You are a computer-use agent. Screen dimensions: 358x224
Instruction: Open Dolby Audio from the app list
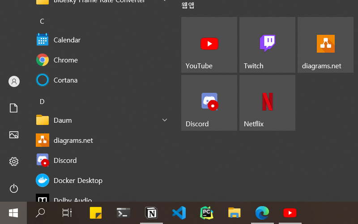[102, 198]
